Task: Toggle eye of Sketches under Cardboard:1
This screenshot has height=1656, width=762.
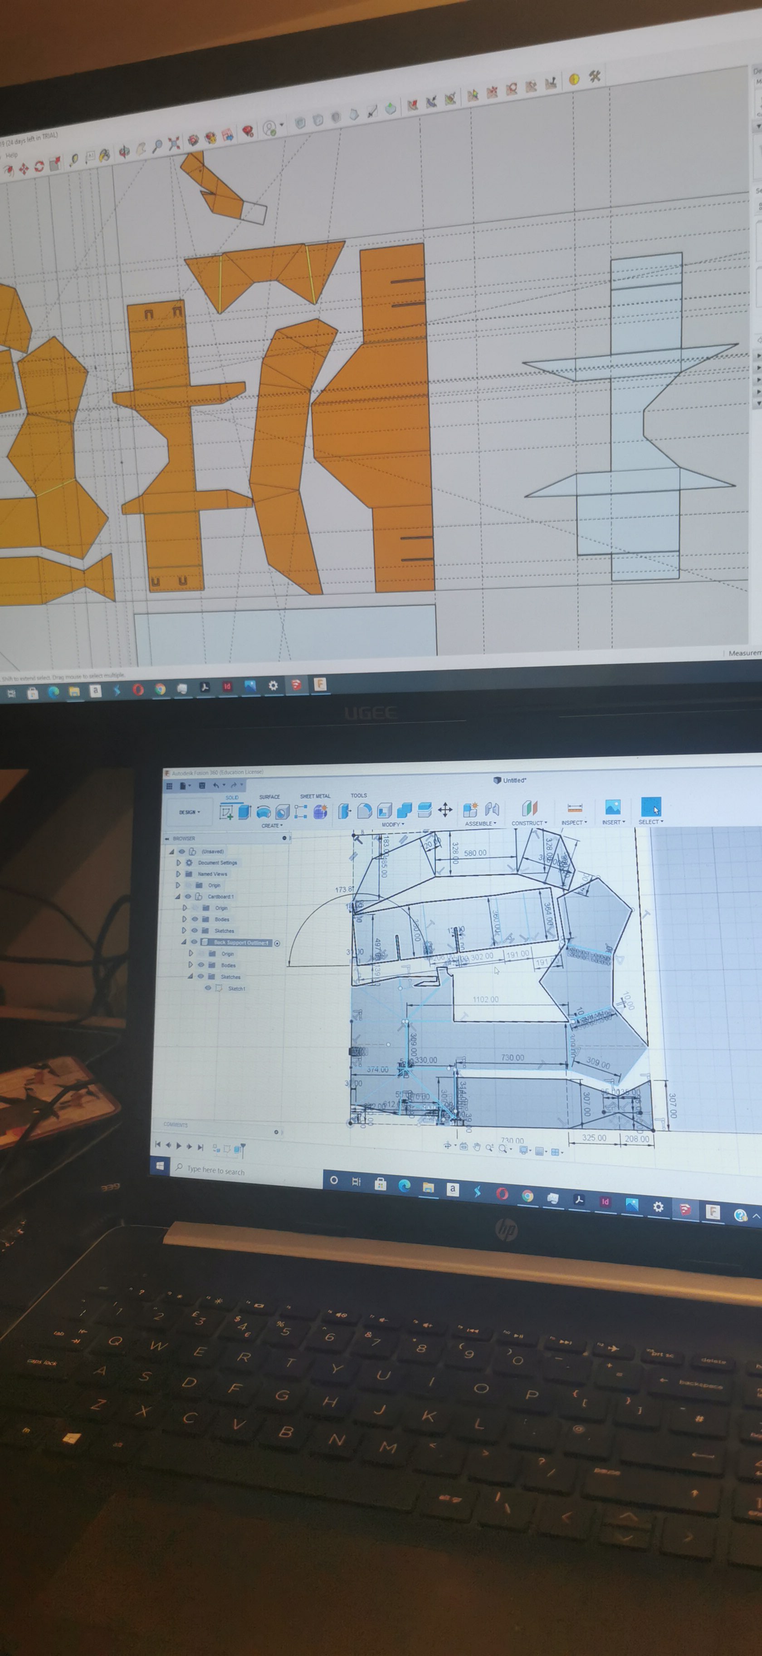Action: (x=195, y=930)
